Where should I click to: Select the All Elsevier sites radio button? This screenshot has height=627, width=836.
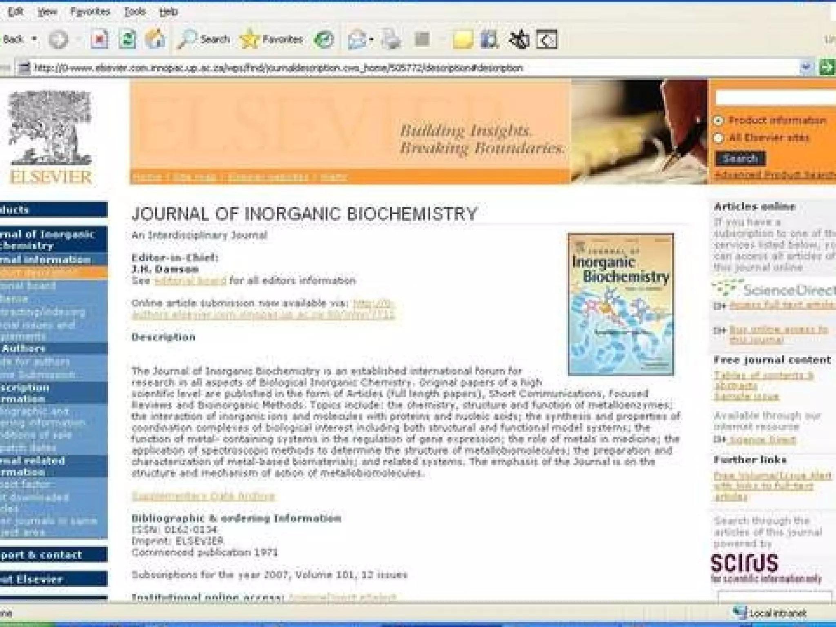(718, 138)
